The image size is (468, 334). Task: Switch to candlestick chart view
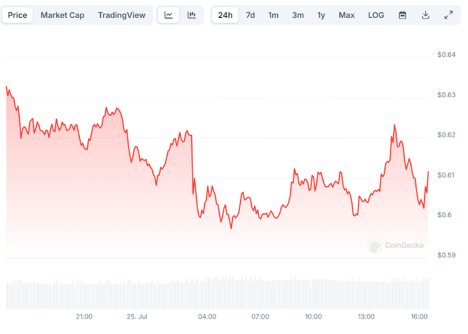(x=192, y=15)
